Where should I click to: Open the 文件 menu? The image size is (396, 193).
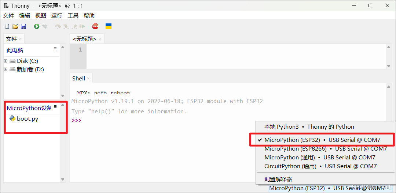[x=8, y=16]
